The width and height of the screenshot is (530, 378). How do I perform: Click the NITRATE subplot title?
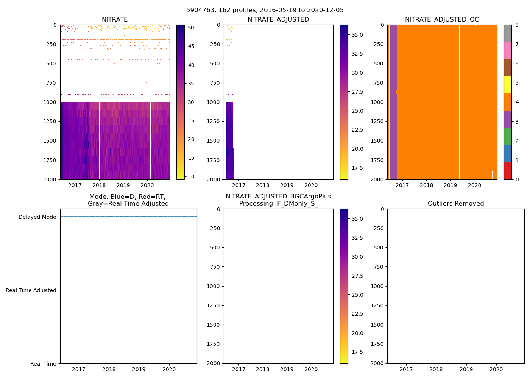[115, 20]
